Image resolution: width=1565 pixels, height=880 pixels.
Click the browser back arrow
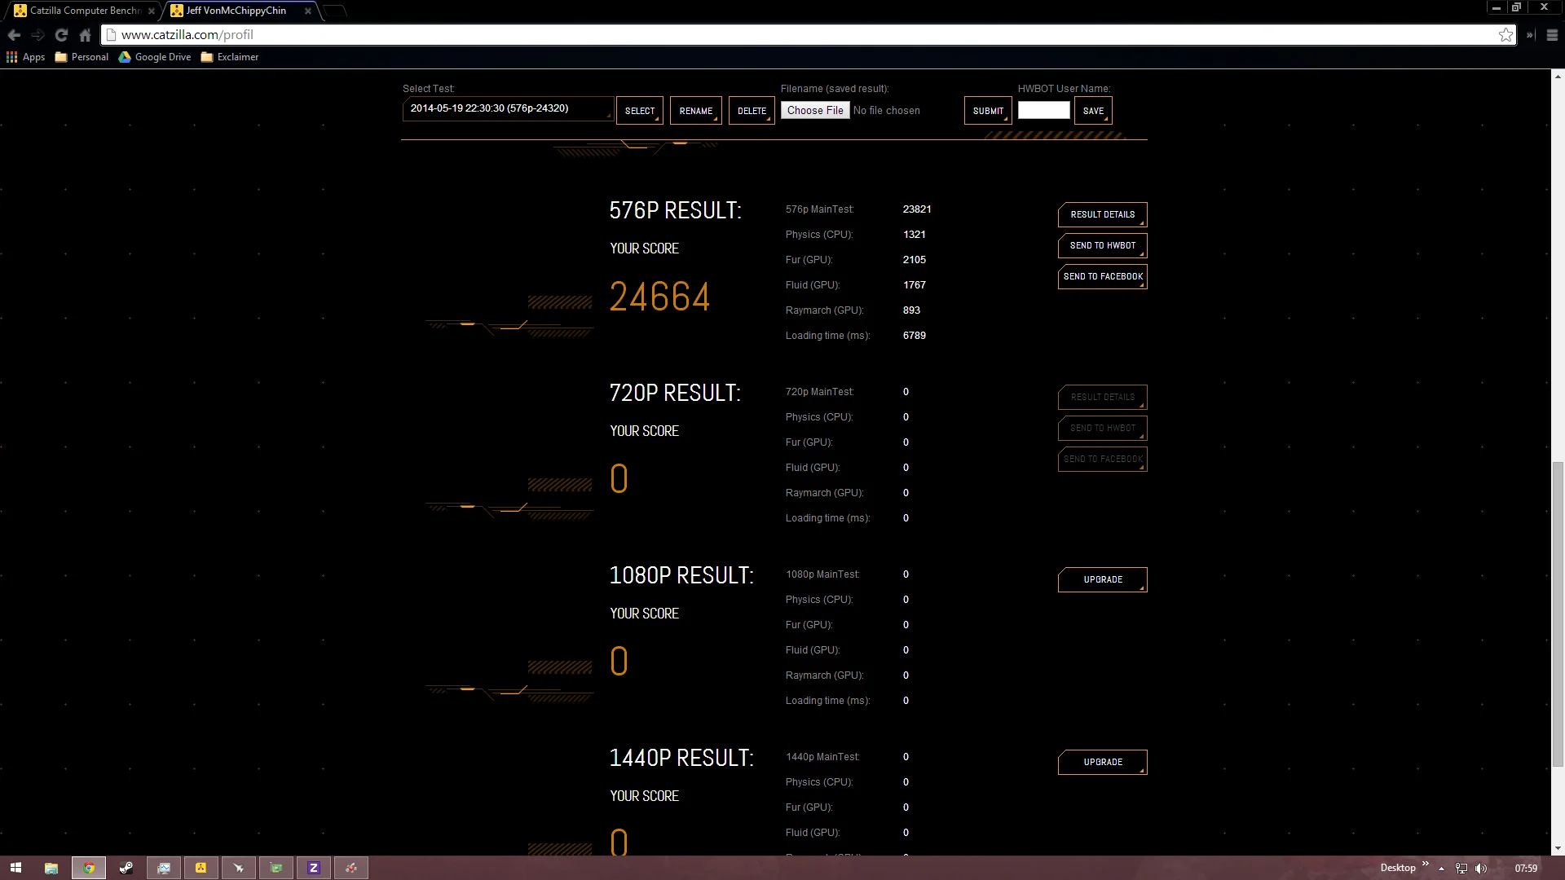[14, 35]
